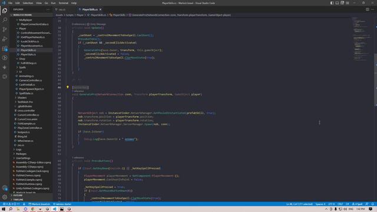Open CameraController.cs file
Viewport: 377px width, 212px height.
pos(30,80)
